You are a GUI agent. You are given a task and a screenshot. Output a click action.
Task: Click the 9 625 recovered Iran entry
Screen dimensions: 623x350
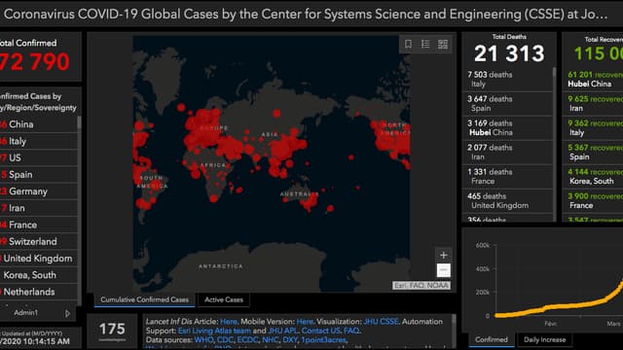click(x=593, y=104)
